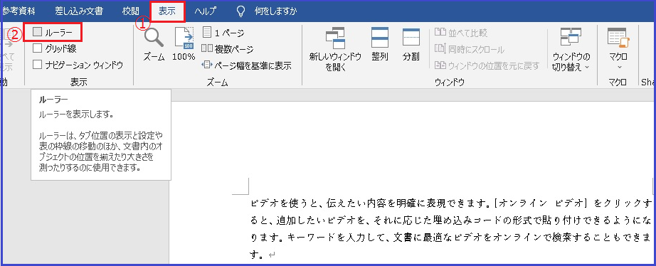Click the line beginning ります。キーワード

click(x=451, y=238)
